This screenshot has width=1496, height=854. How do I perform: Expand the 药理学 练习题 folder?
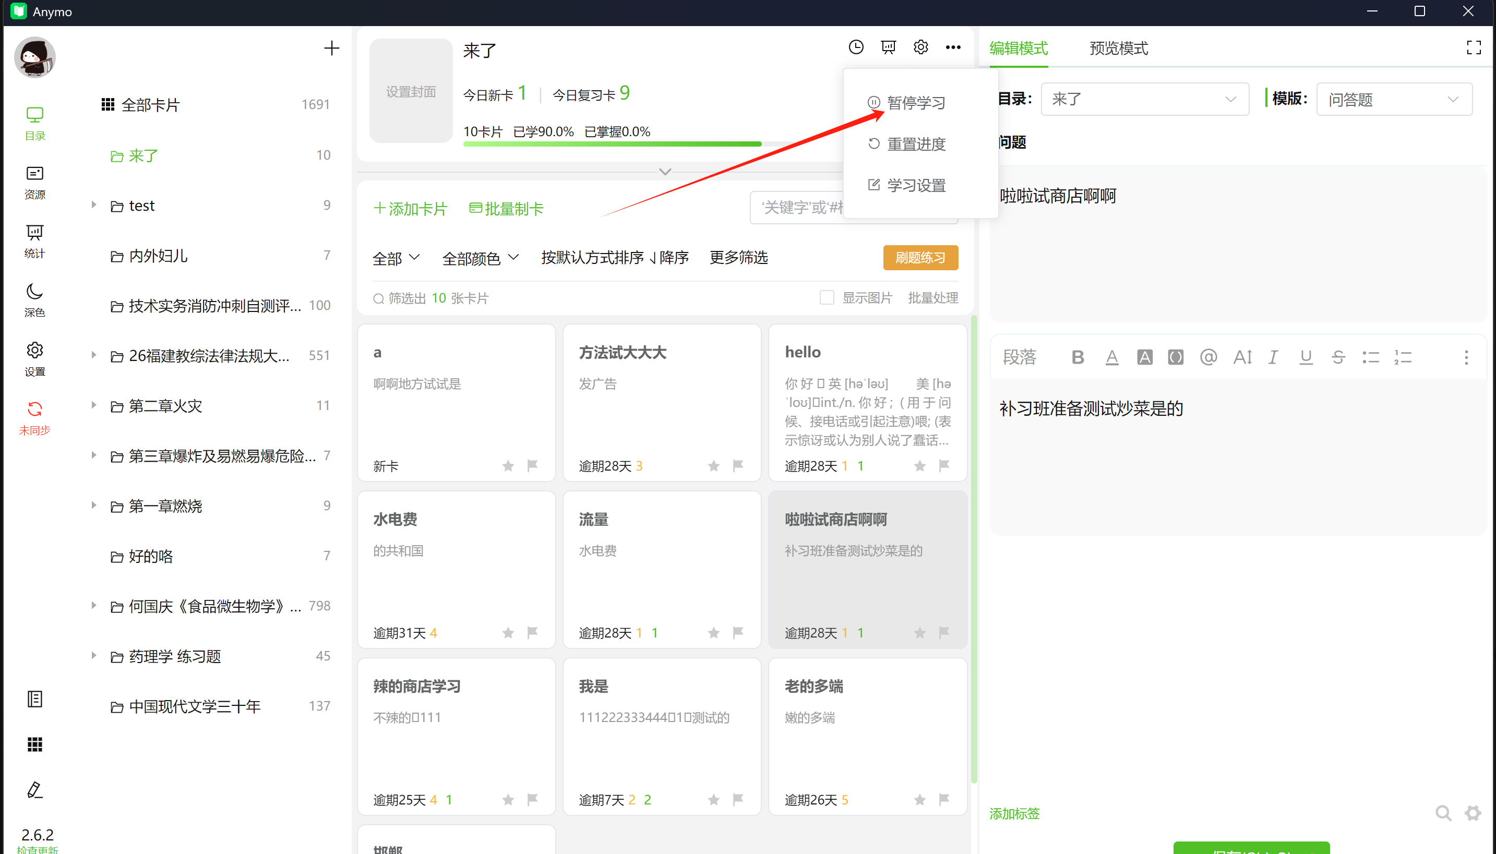click(94, 655)
